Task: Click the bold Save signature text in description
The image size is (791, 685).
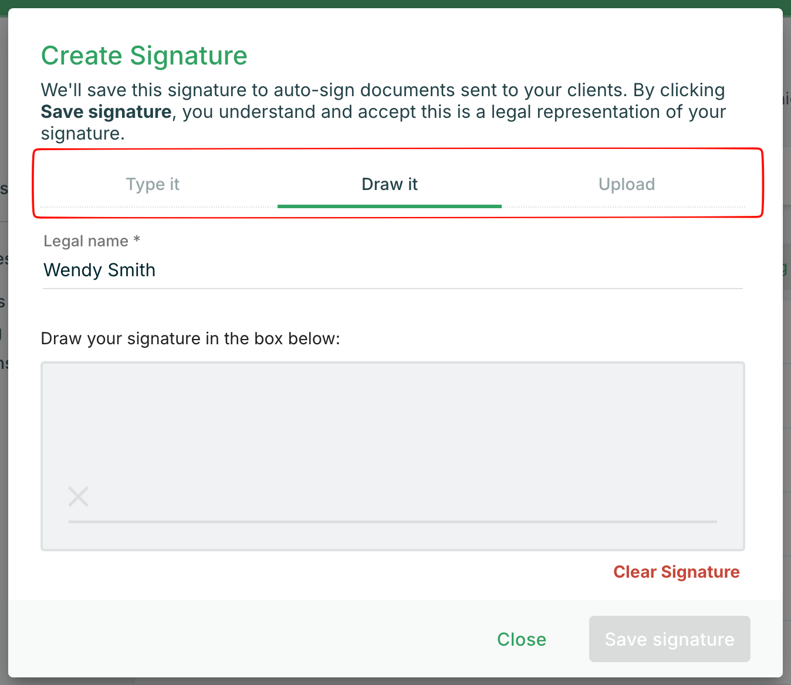Action: point(106,112)
